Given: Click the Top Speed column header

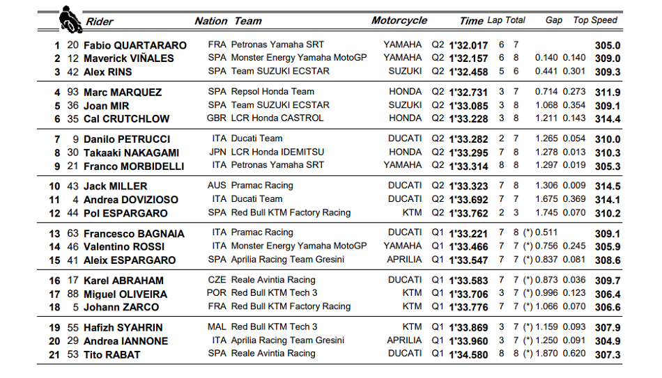Looking at the screenshot, I should click(x=594, y=20).
